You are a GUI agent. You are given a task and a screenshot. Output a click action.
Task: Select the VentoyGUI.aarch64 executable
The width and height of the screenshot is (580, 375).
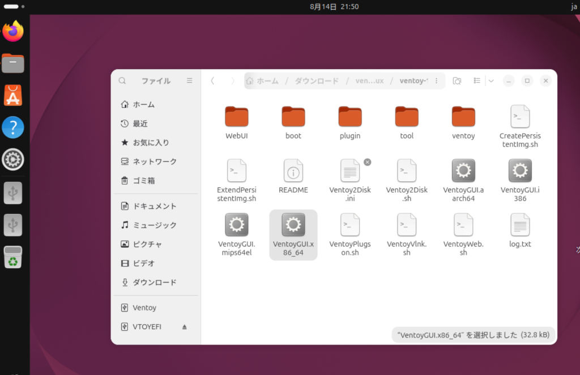tap(463, 181)
